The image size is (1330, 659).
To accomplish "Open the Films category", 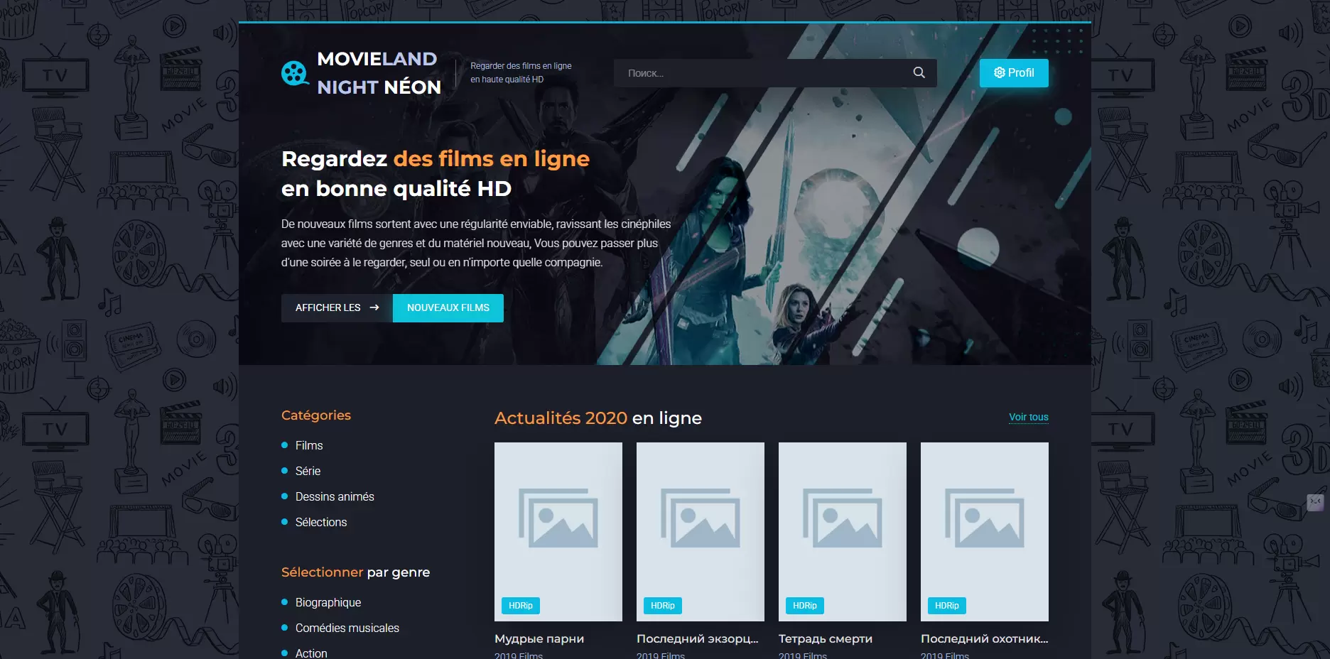I will [309, 445].
